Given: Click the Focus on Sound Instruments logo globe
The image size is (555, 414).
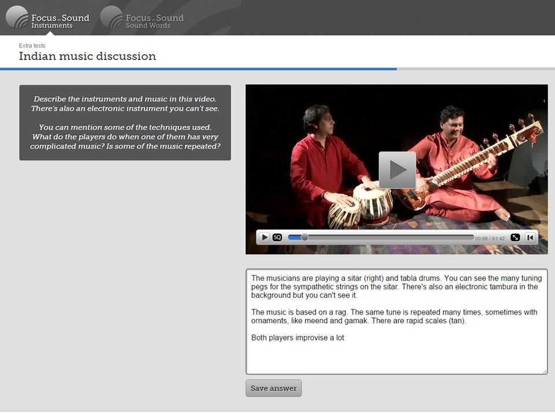Looking at the screenshot, I should 17,17.
